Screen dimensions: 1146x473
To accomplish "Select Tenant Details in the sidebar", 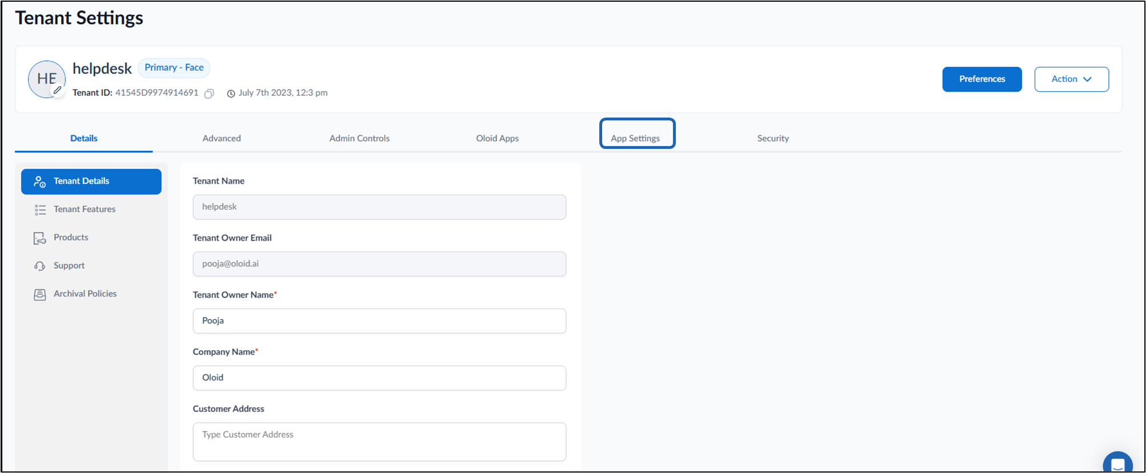I will [x=91, y=181].
